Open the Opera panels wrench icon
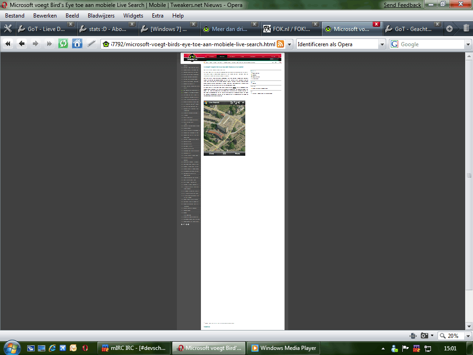The width and height of the screenshot is (473, 355). pyautogui.click(x=7, y=29)
